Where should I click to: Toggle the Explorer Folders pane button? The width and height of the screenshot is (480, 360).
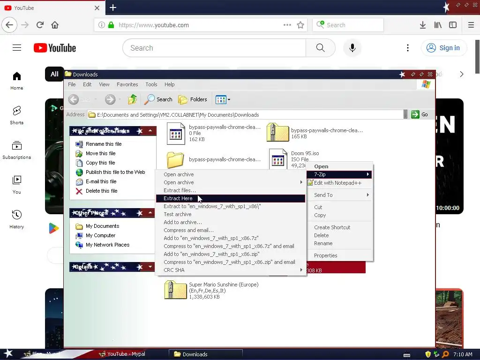click(193, 99)
